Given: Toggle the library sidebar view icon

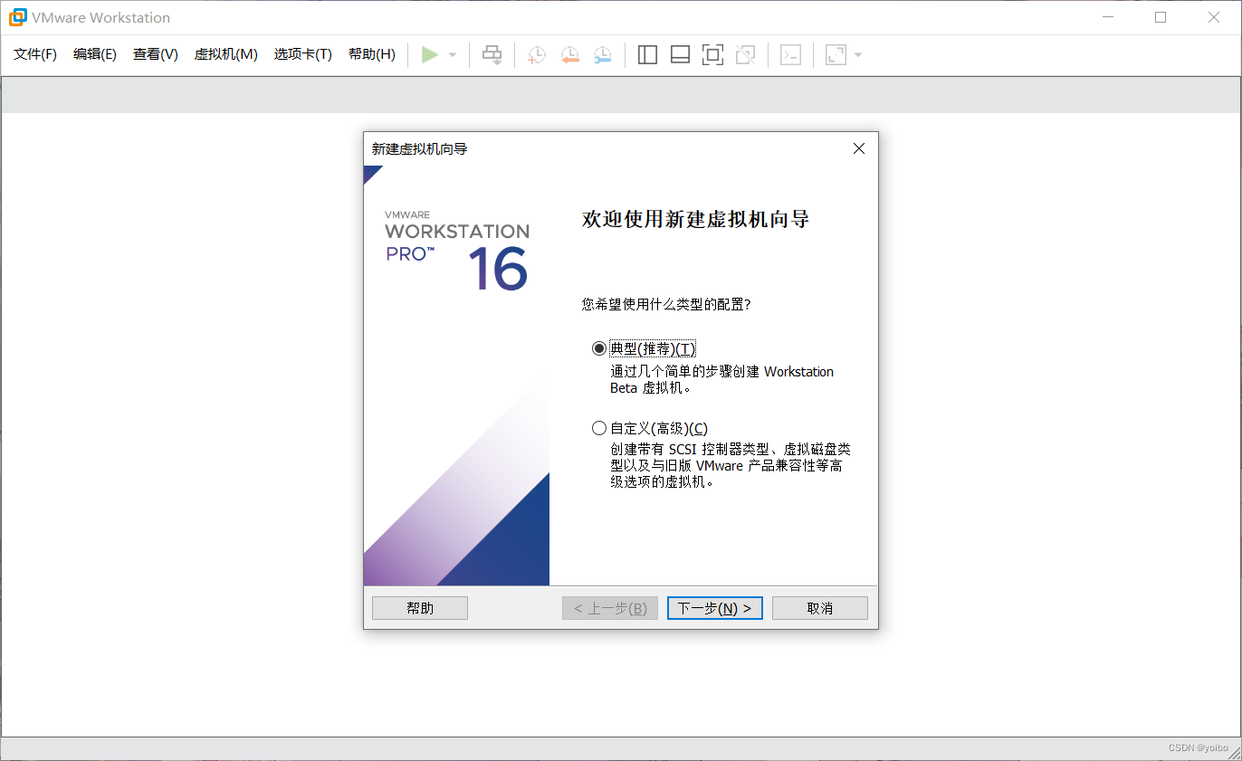Looking at the screenshot, I should coord(647,54).
